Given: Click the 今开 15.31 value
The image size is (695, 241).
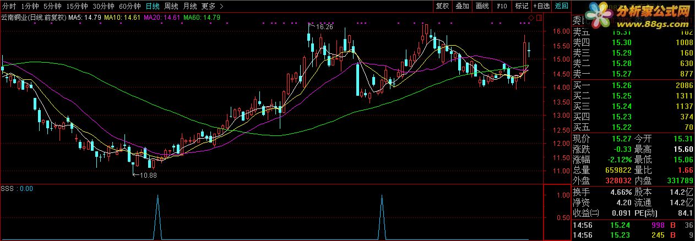Looking at the screenshot, I should tap(683, 139).
